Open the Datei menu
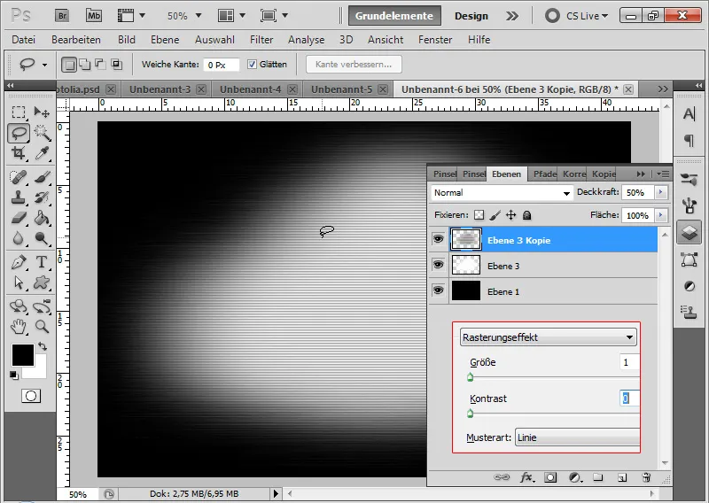 point(24,40)
